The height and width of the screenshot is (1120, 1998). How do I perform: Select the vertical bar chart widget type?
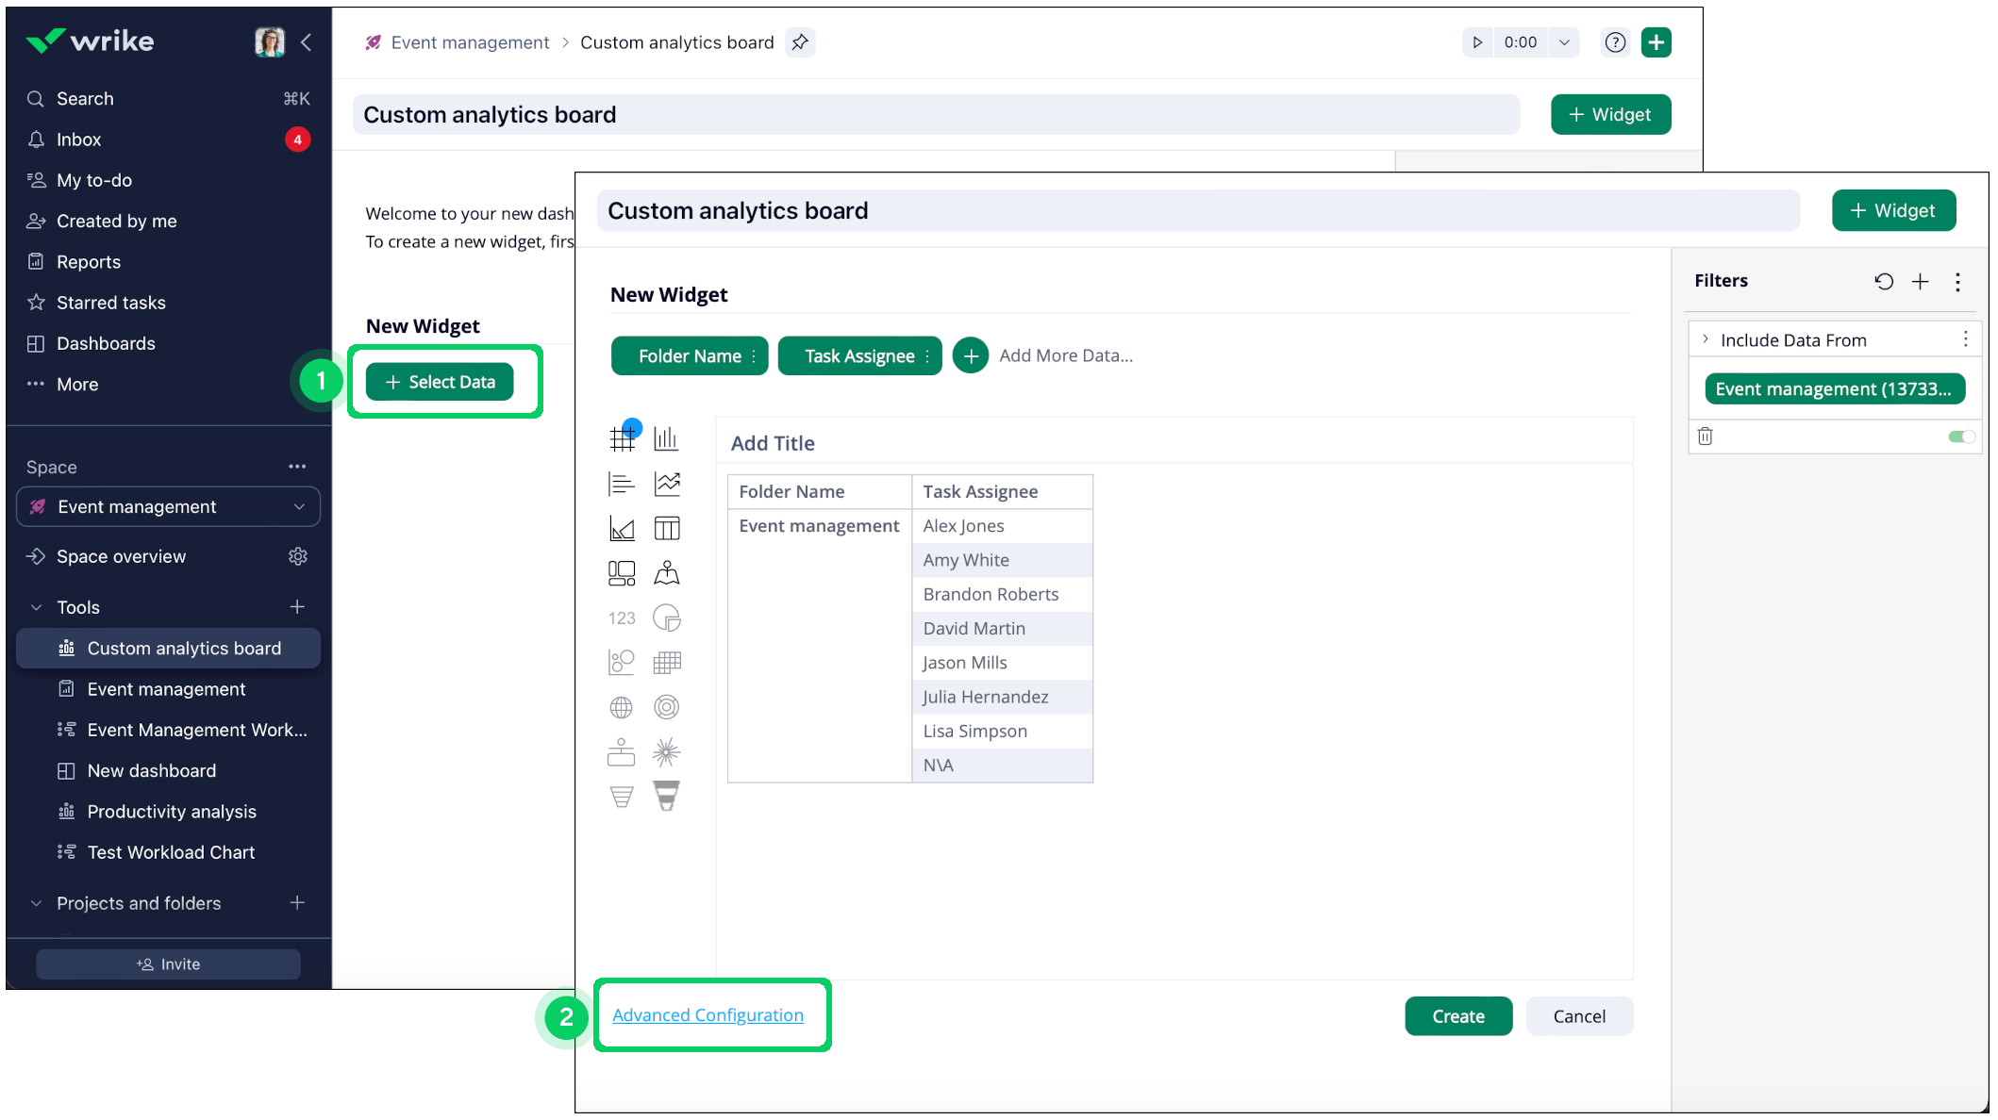coord(666,438)
